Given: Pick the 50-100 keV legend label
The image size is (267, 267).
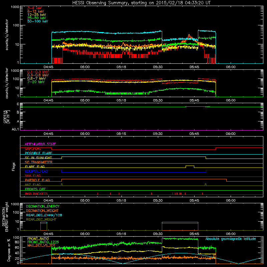Looking at the screenshot, I should pos(38,21).
